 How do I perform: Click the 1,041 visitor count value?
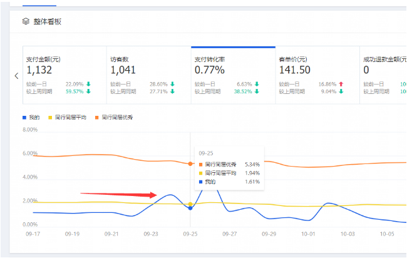tap(123, 70)
